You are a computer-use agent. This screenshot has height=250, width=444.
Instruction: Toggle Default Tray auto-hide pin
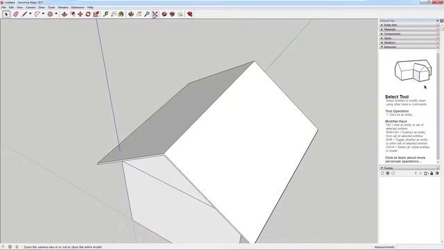(x=438, y=21)
